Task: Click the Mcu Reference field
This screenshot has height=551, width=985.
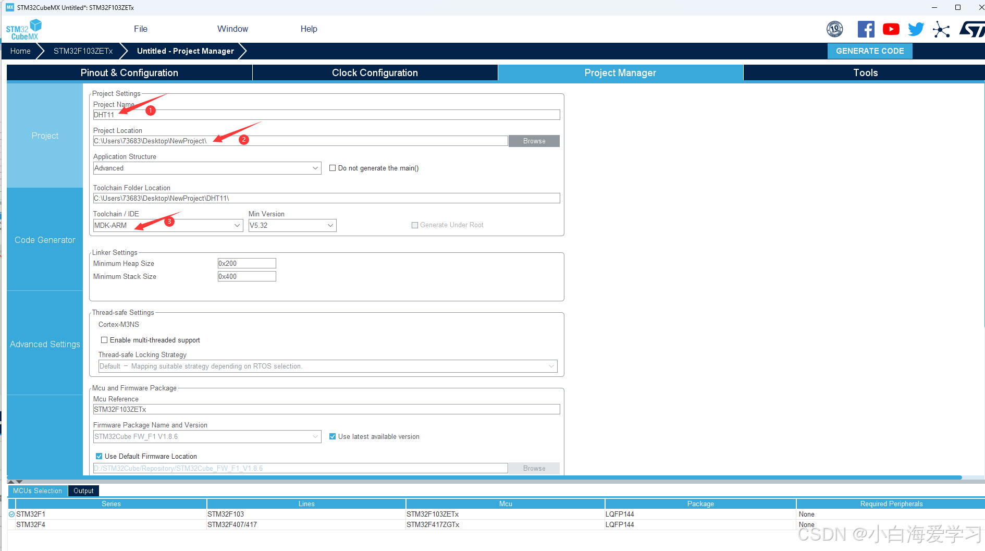Action: [326, 409]
